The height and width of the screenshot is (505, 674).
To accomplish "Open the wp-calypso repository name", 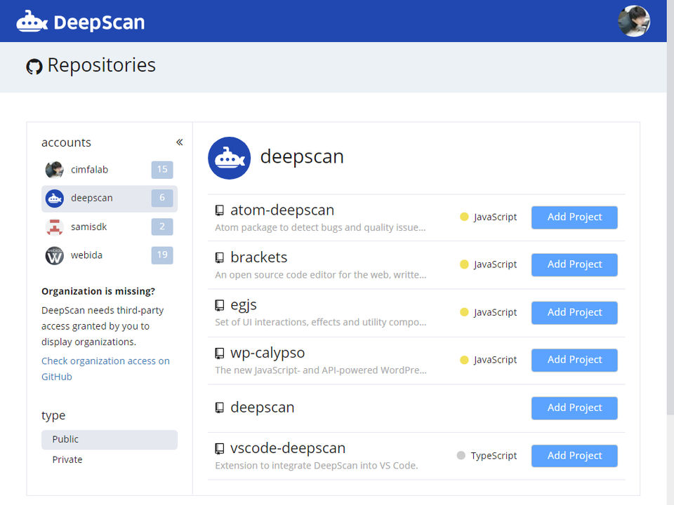I will pos(267,353).
